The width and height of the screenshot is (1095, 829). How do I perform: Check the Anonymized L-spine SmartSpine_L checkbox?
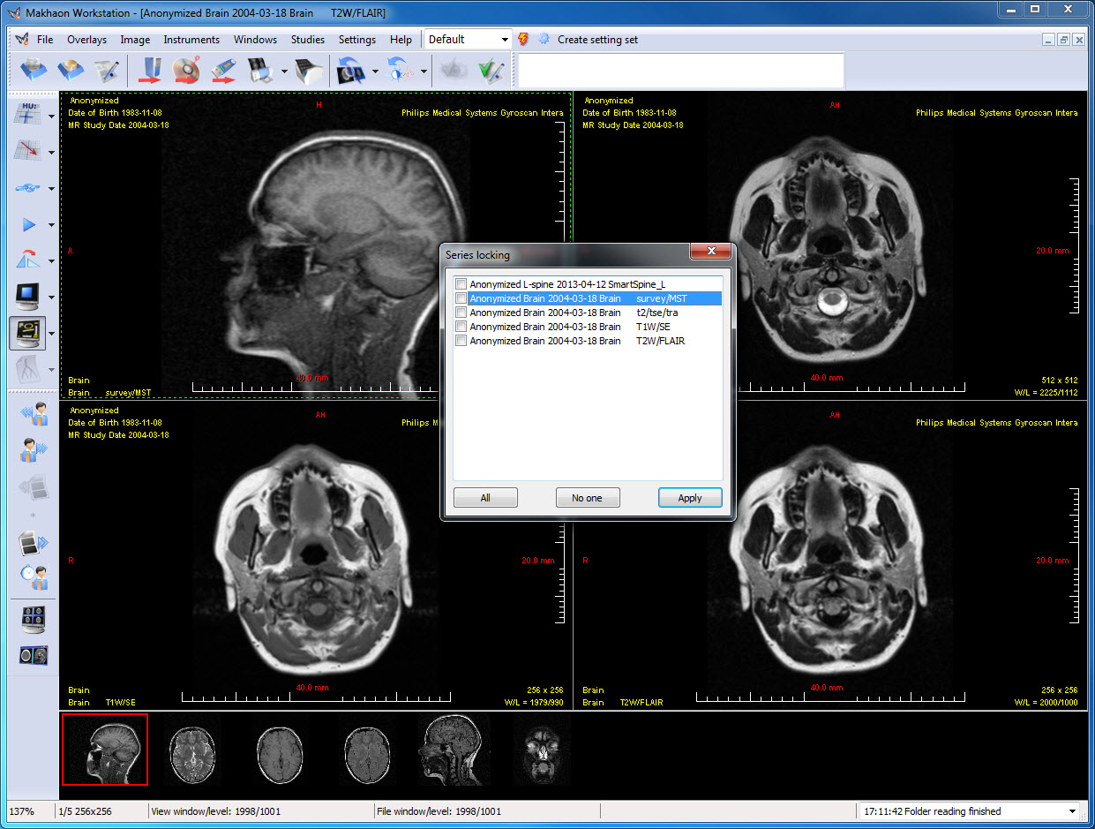(x=461, y=284)
